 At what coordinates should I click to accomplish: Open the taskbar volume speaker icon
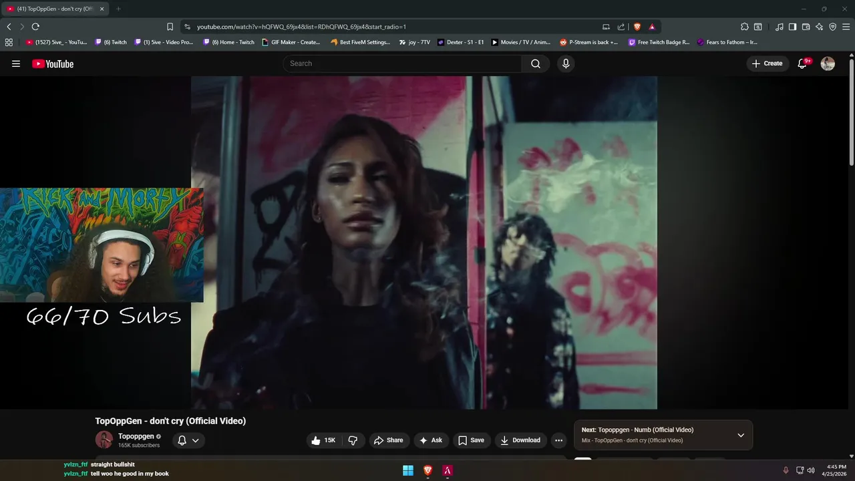click(x=811, y=470)
